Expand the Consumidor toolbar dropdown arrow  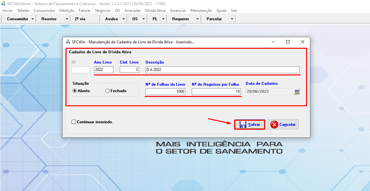(33, 19)
